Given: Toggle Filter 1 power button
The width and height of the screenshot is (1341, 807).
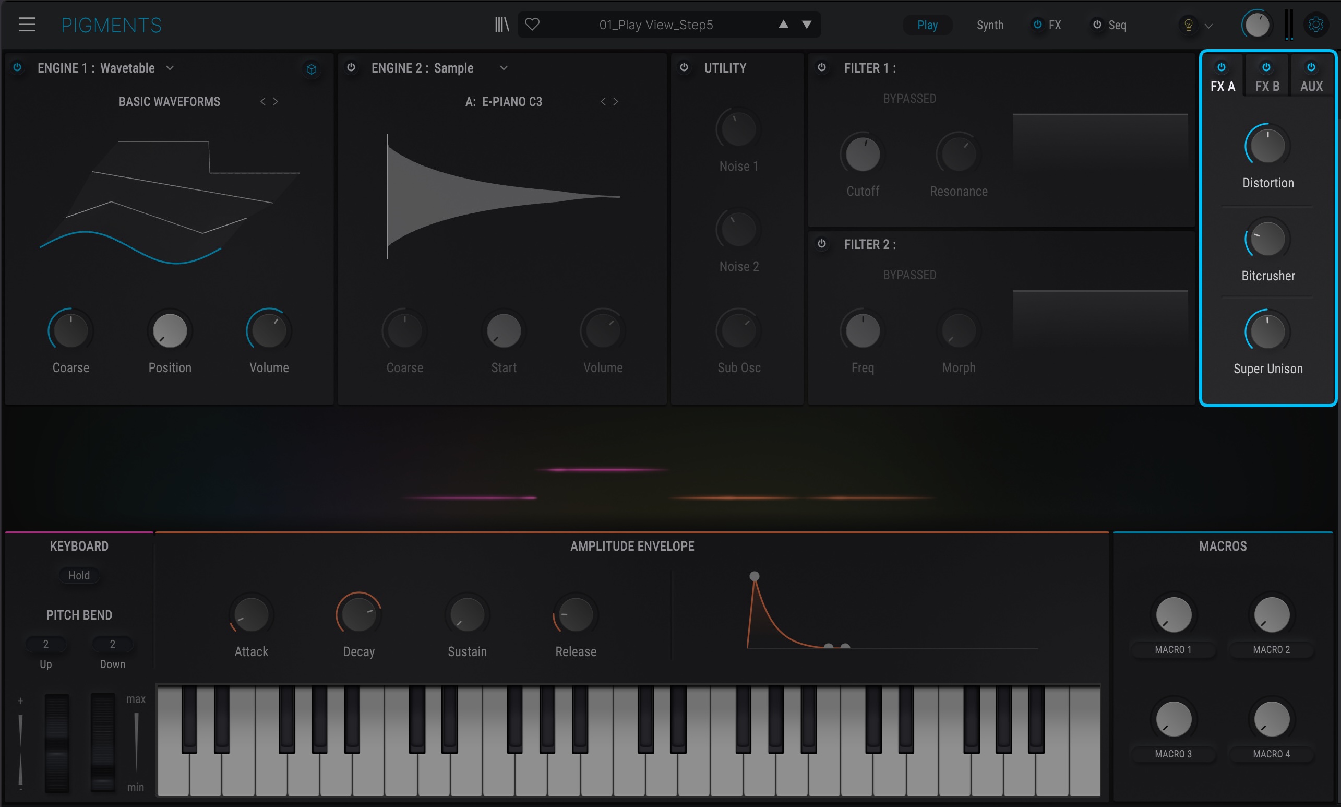Looking at the screenshot, I should tap(822, 67).
